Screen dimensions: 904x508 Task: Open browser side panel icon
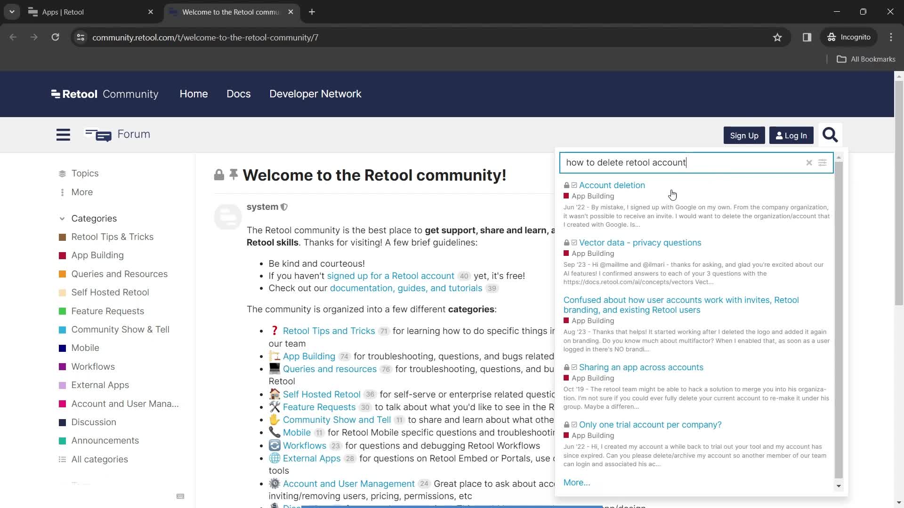pos(807,37)
